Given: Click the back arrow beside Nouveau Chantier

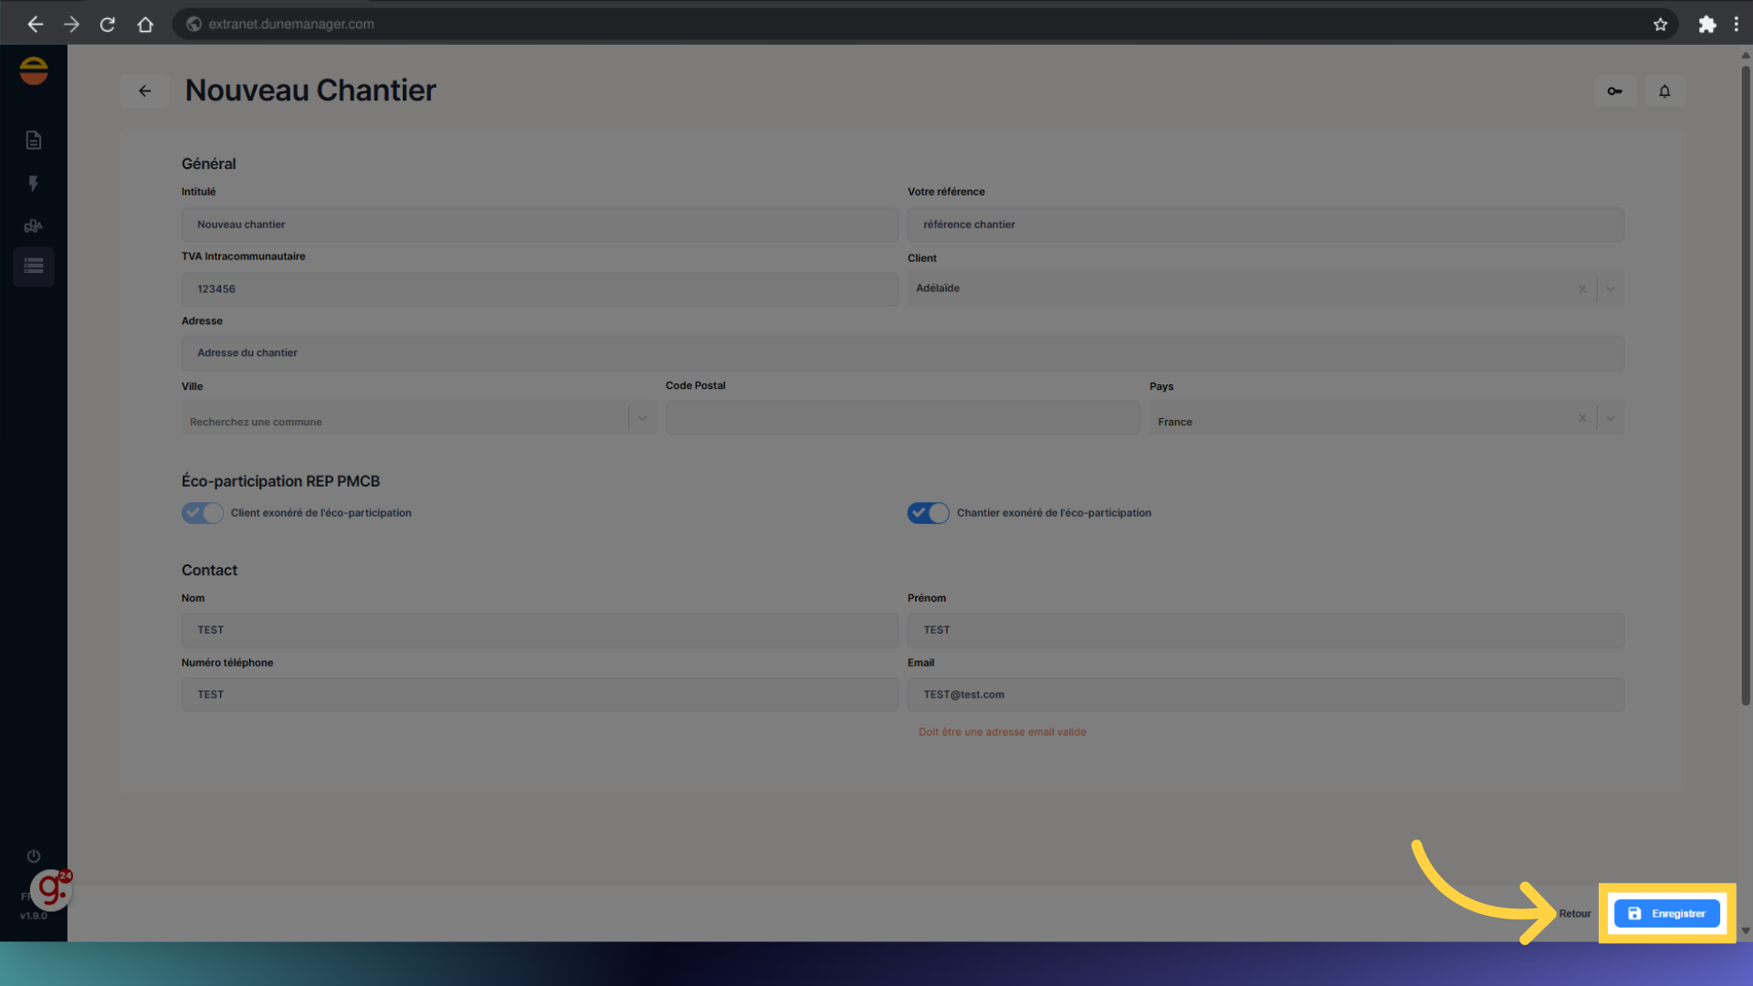Looking at the screenshot, I should pos(144,90).
